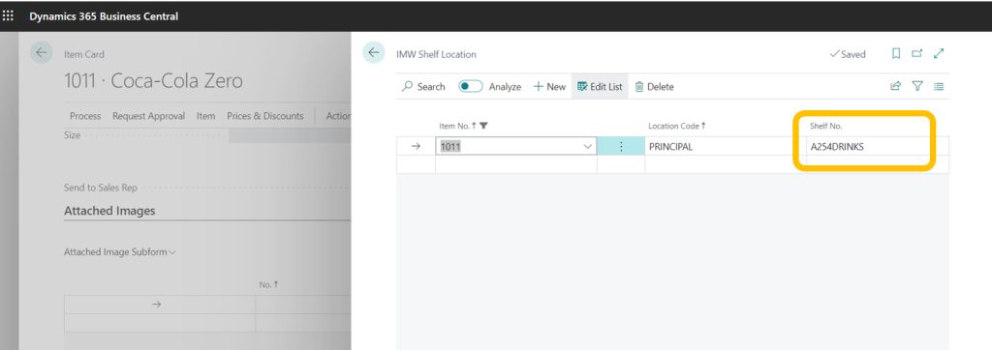Select the PRINCIPAL location code cell

pos(725,147)
